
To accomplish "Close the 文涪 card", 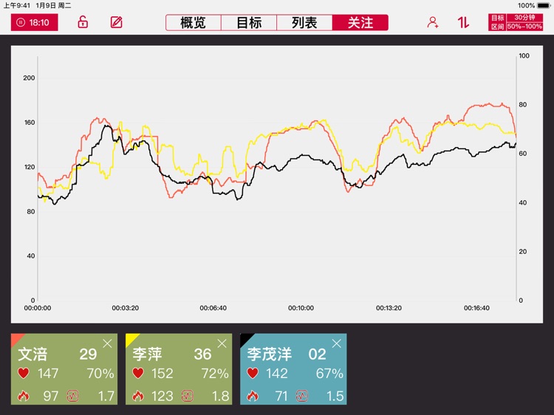I will point(107,343).
